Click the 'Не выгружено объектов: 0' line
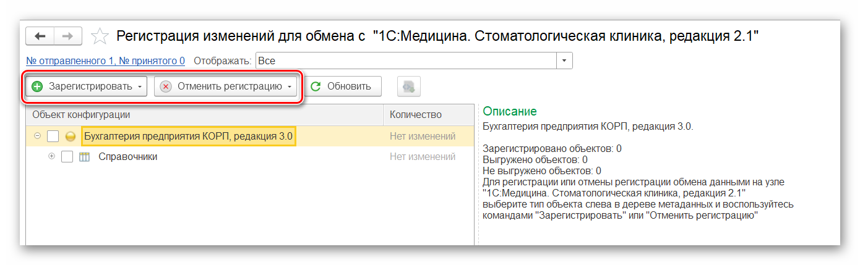Screen dimensions: 860x265 tap(542, 170)
